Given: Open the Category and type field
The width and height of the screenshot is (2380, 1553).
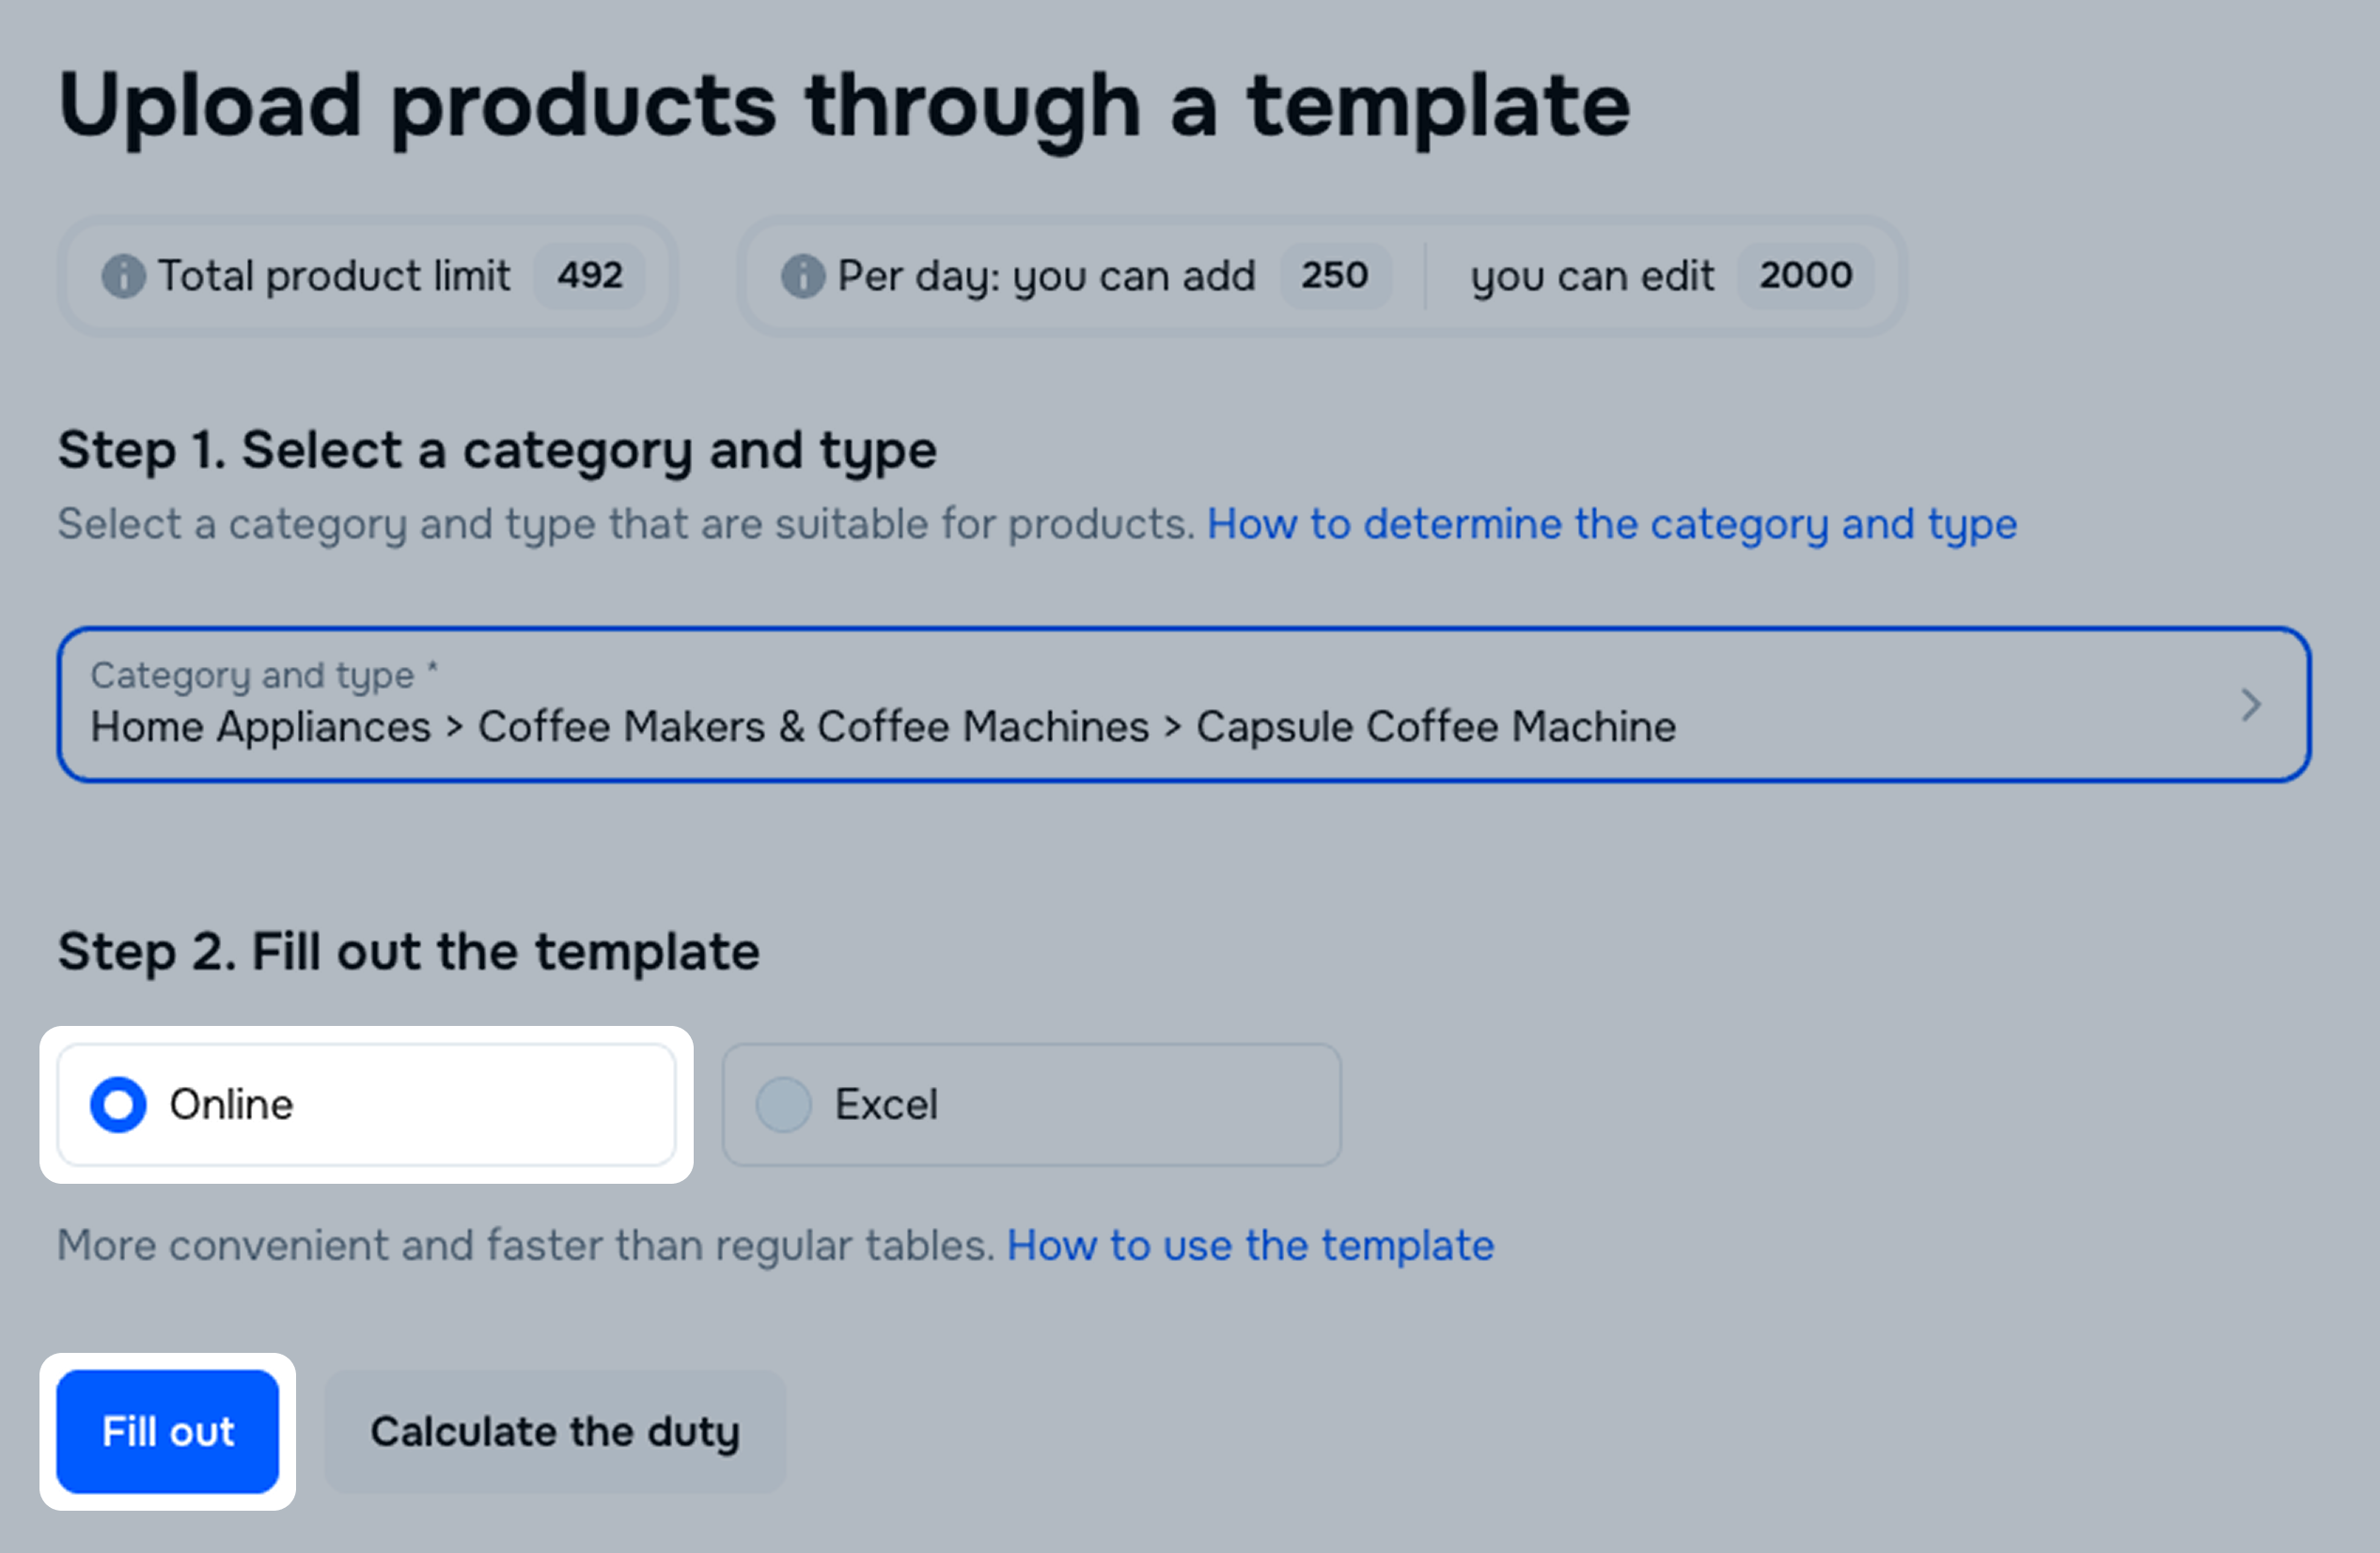Looking at the screenshot, I should coord(1100,705).
